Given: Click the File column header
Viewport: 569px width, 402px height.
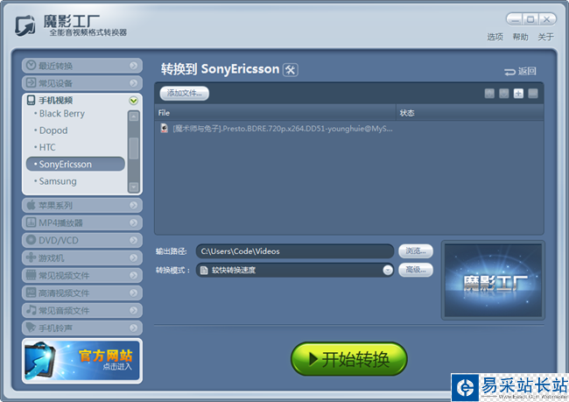Looking at the screenshot, I should coord(275,113).
